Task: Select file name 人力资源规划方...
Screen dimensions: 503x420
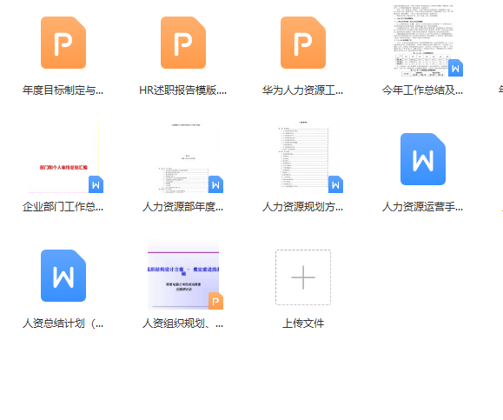Action: (x=303, y=207)
